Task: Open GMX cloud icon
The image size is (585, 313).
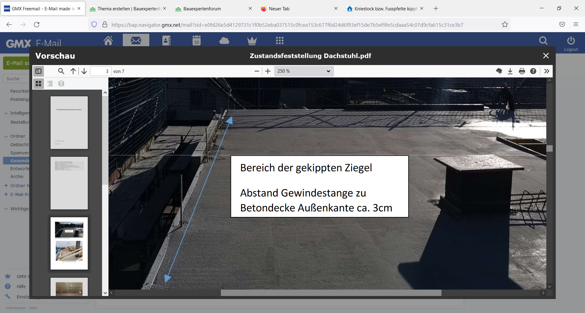Action: 224,40
